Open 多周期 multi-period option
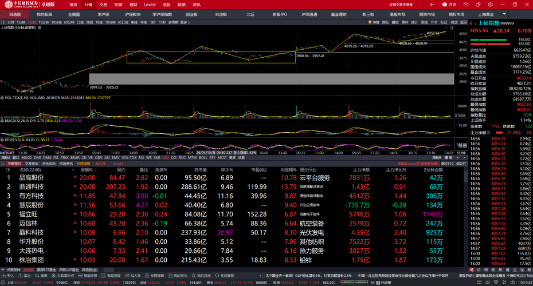The image size is (533, 286). 173,22
